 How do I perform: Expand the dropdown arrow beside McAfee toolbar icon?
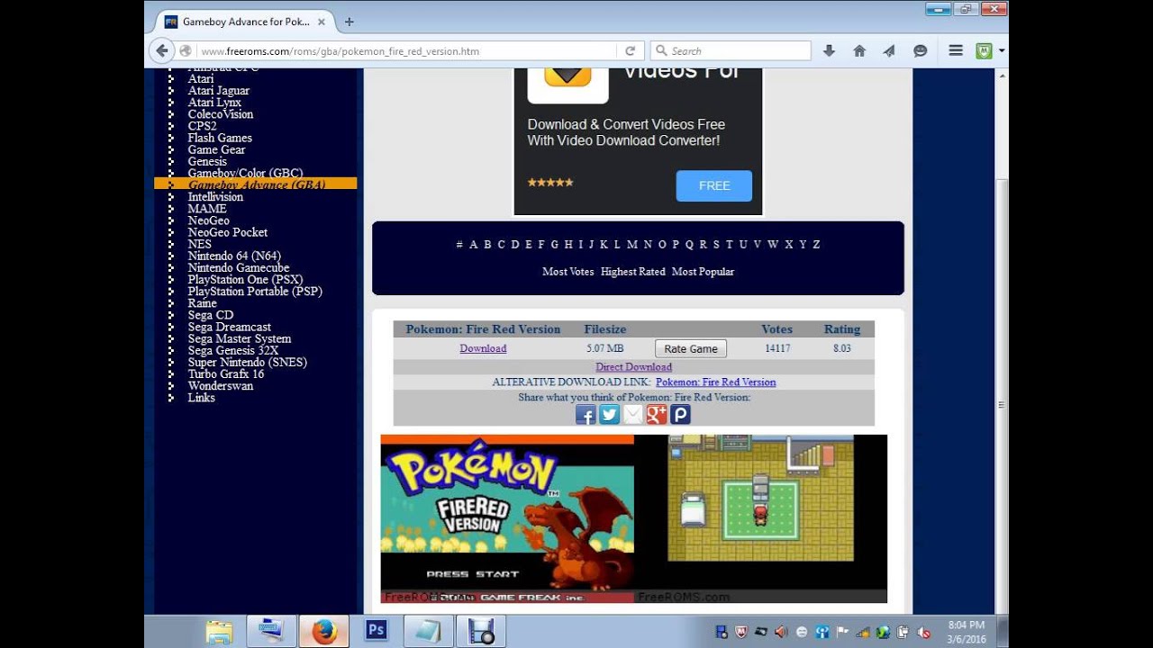point(1001,51)
